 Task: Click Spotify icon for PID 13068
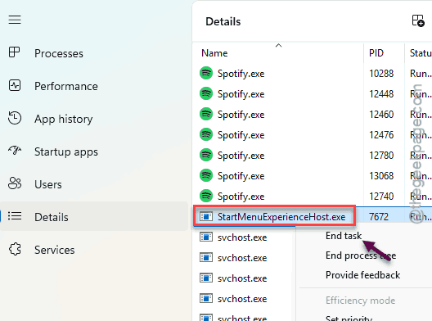[206, 175]
